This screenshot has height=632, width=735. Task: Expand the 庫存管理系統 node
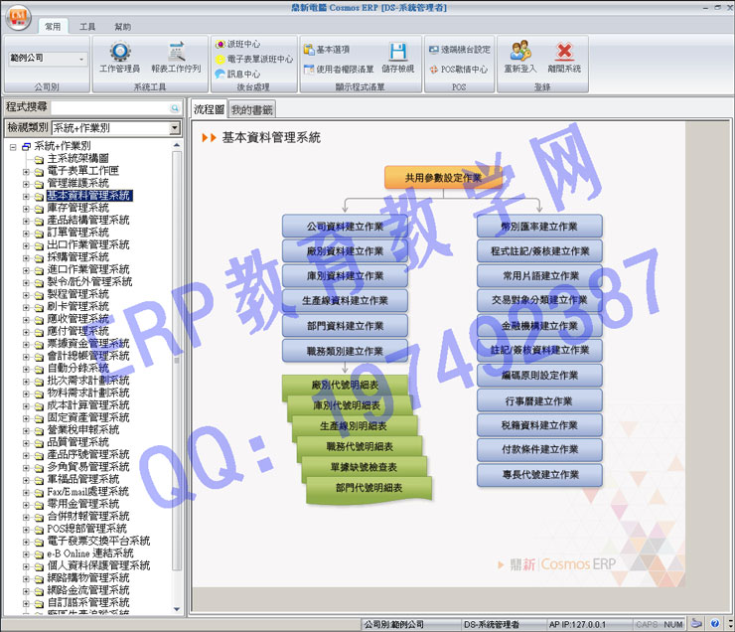pos(26,209)
